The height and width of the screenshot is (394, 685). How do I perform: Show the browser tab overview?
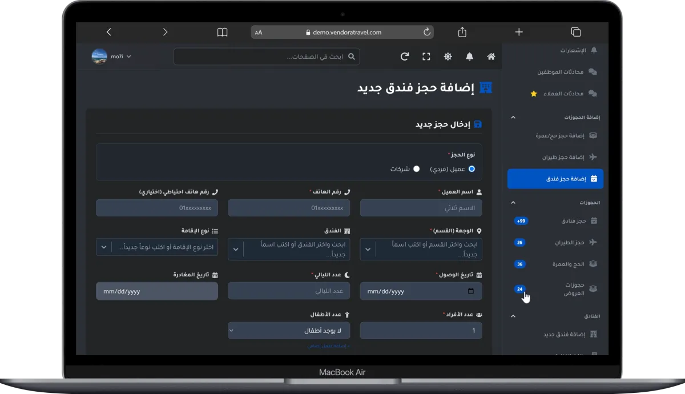click(575, 32)
